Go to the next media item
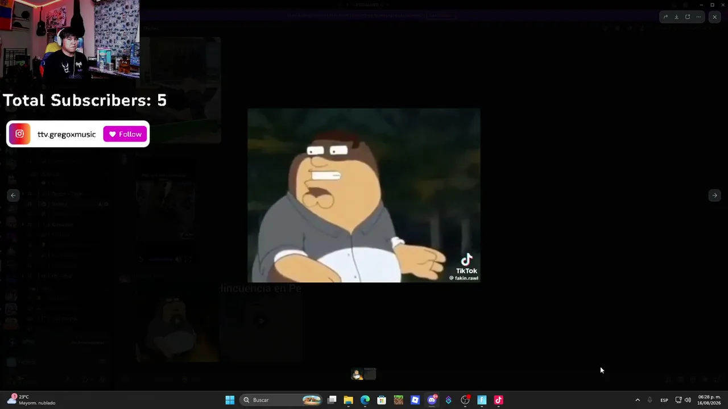This screenshot has width=728, height=409. pos(715,195)
